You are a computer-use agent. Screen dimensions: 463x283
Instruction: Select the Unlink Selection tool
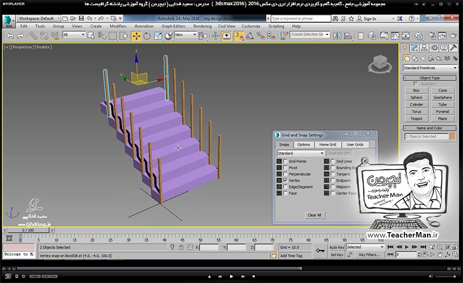click(x=44, y=36)
